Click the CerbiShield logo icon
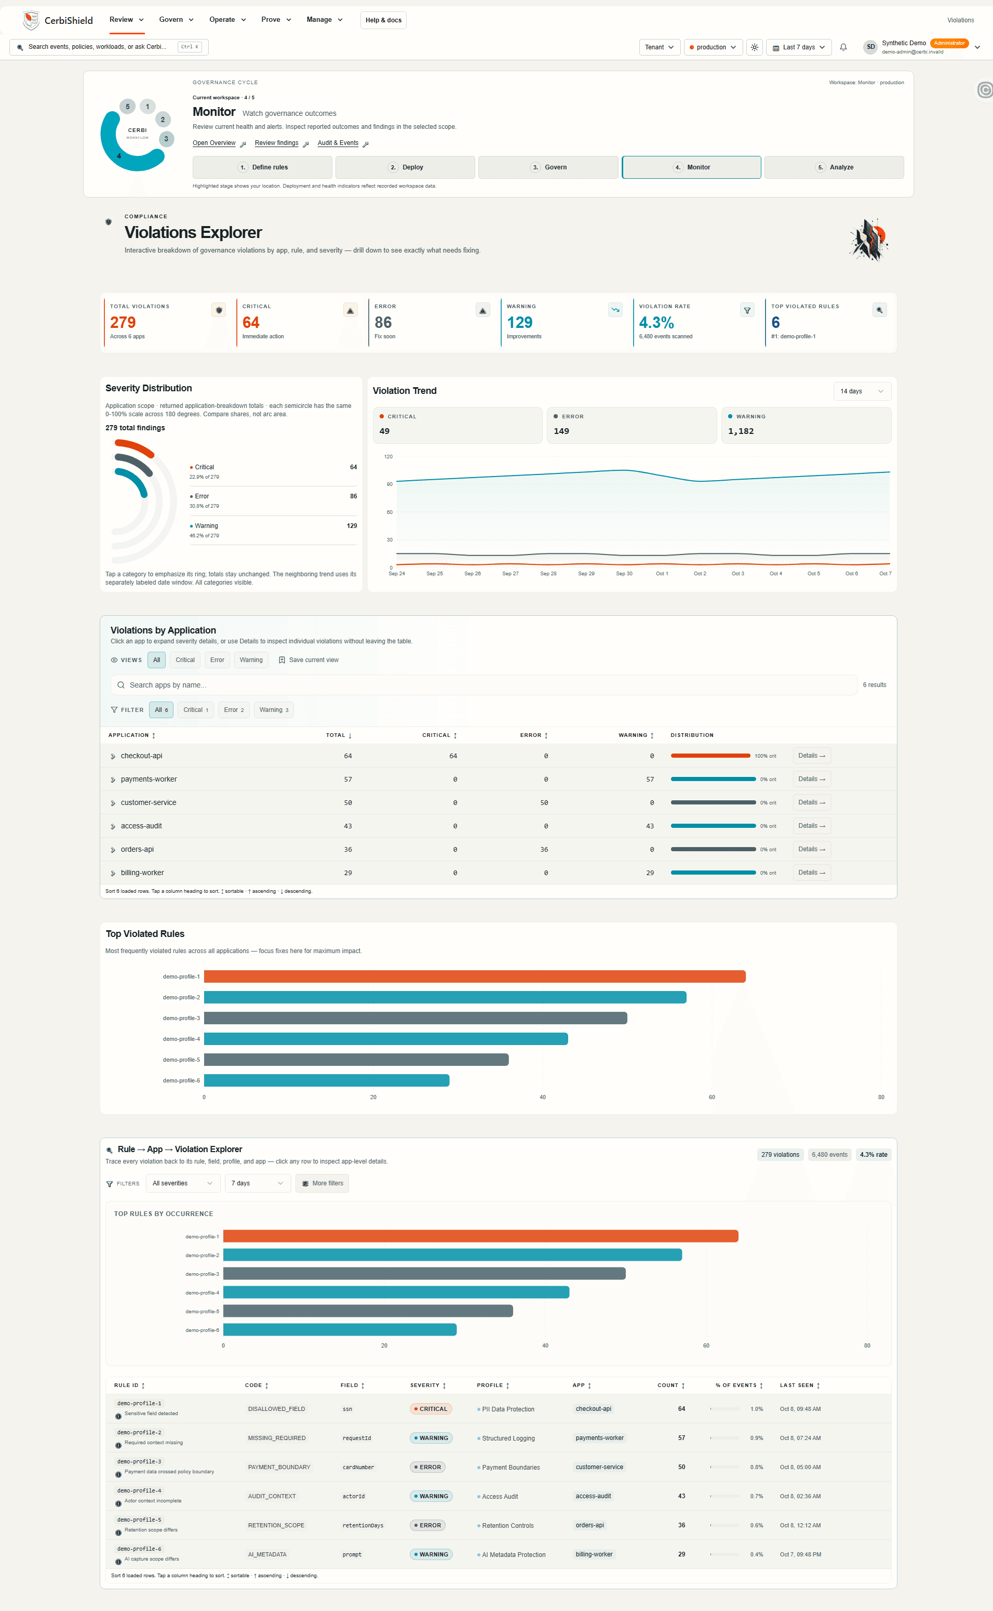This screenshot has height=1611, width=993. [30, 20]
